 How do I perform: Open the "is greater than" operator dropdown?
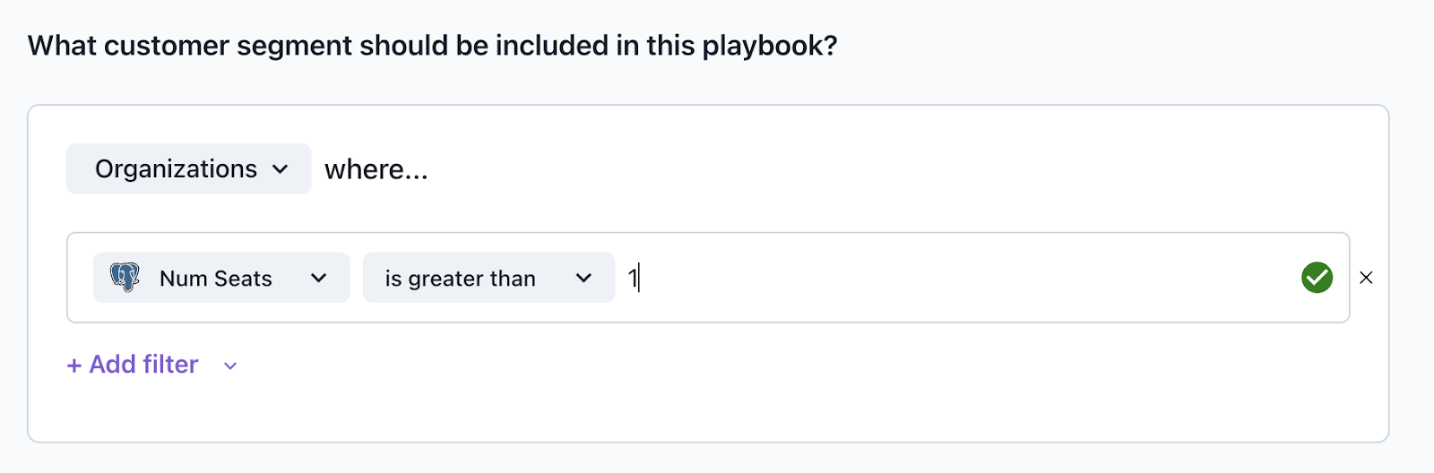coord(488,278)
